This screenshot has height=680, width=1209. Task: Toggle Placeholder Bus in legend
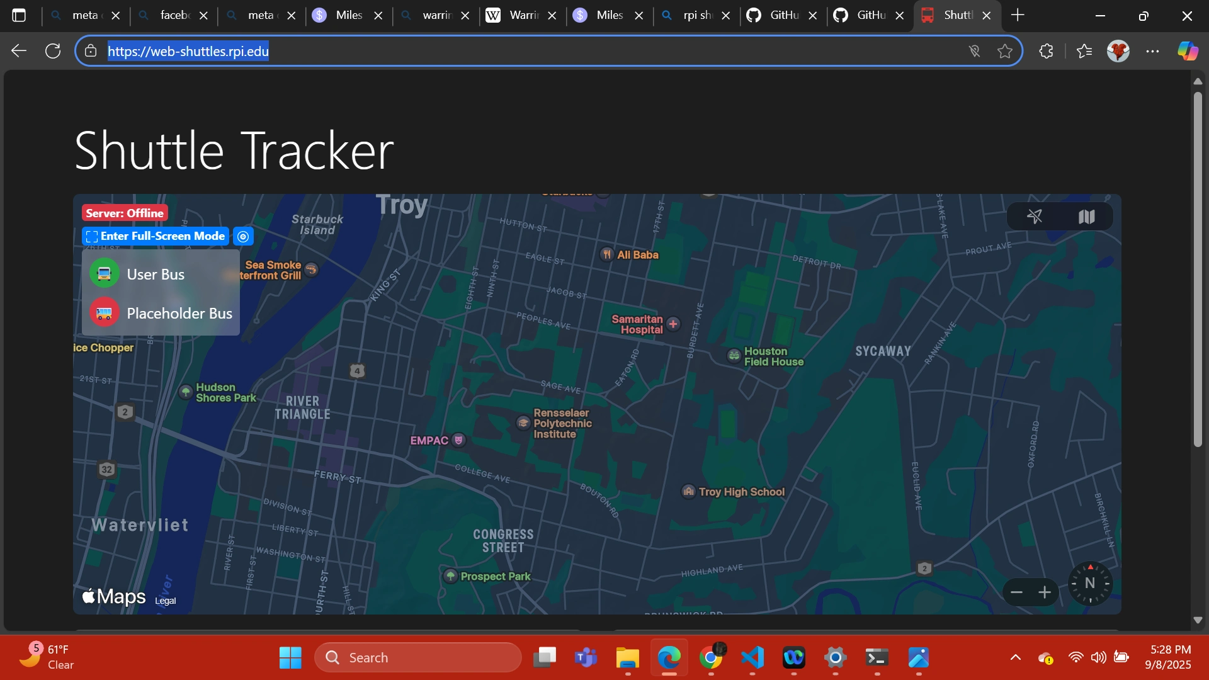tap(179, 313)
